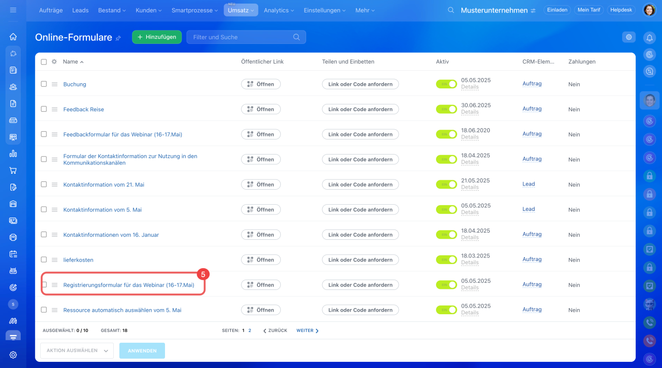Click Lead link for Kontaktinformation vom 21. Mai
This screenshot has height=368, width=662.
click(x=529, y=184)
